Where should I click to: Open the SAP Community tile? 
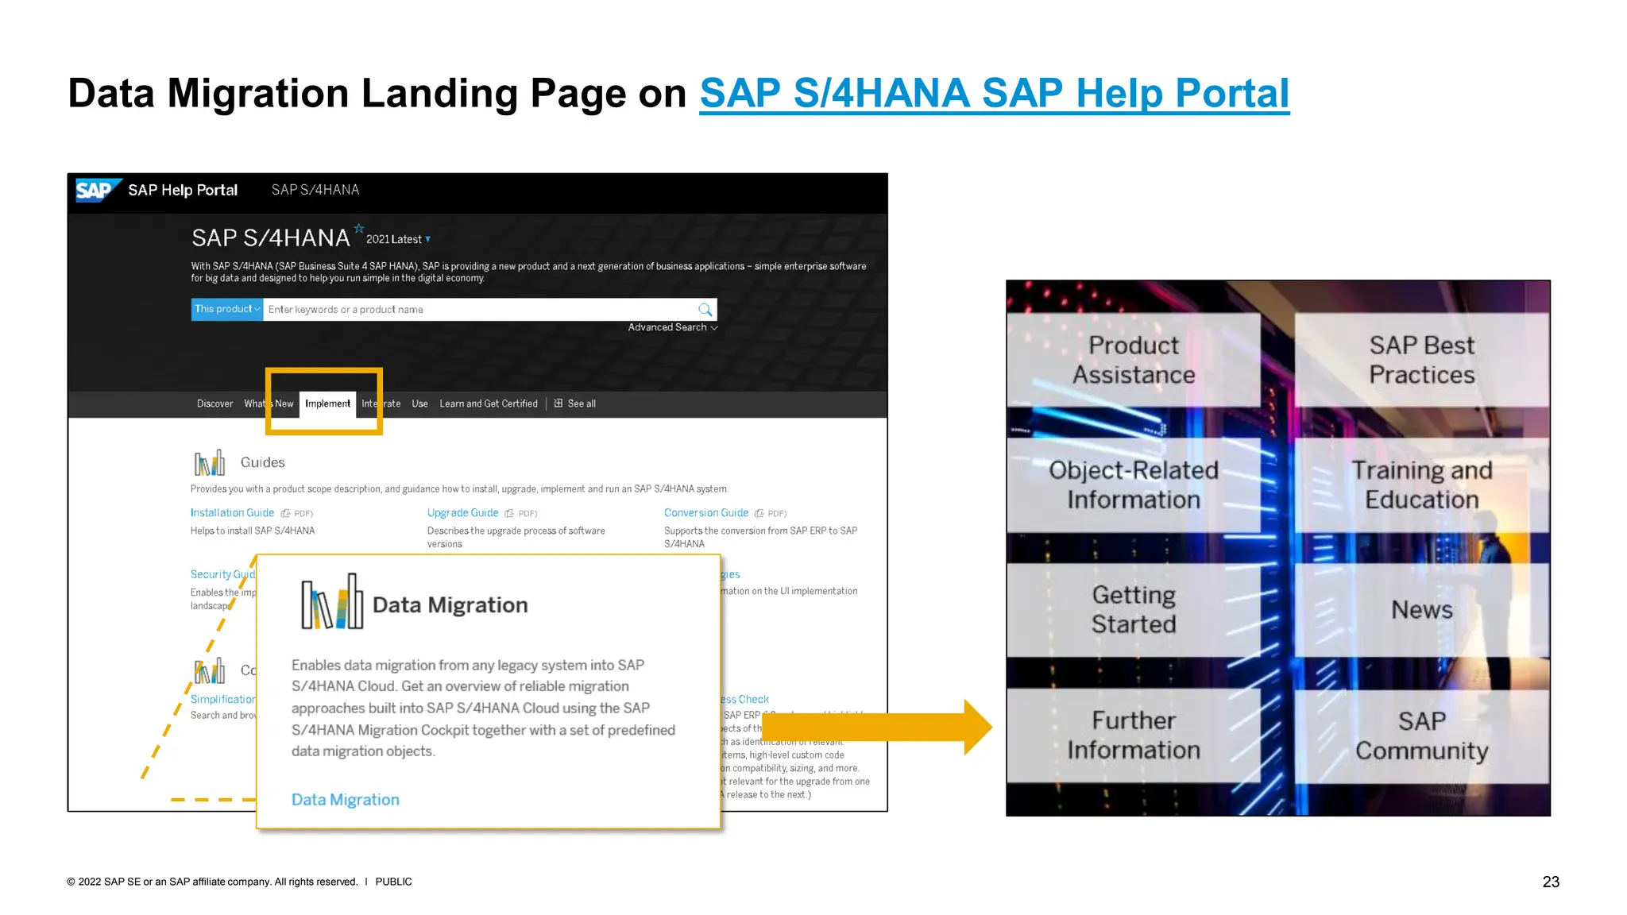1422,735
